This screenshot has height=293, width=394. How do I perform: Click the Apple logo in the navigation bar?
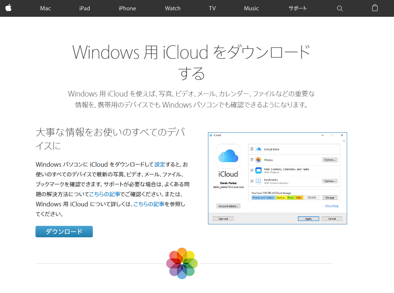pos(8,8)
